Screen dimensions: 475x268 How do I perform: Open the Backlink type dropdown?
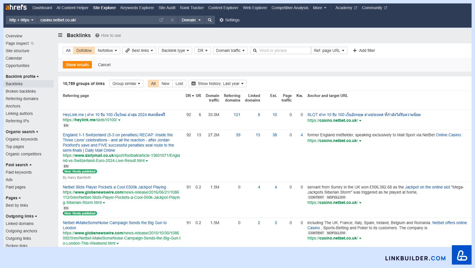point(175,50)
